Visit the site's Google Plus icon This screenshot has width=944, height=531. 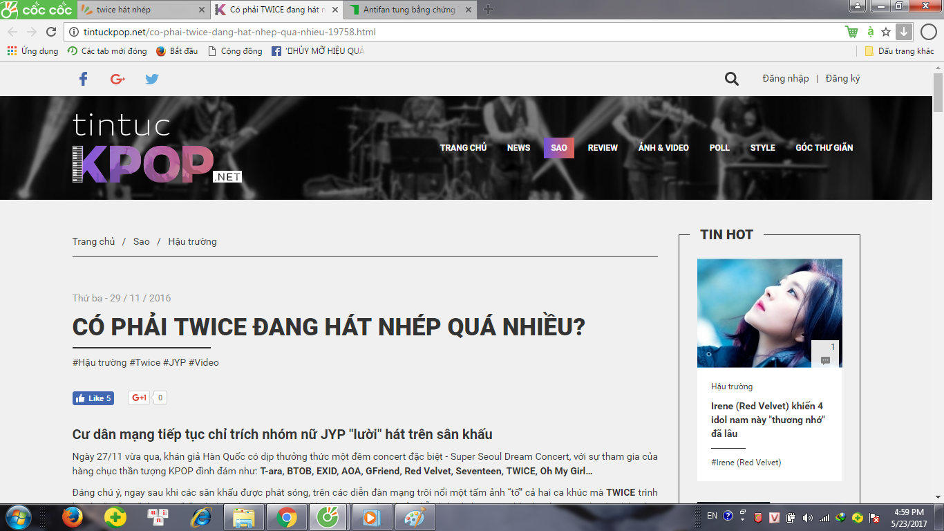[117, 79]
